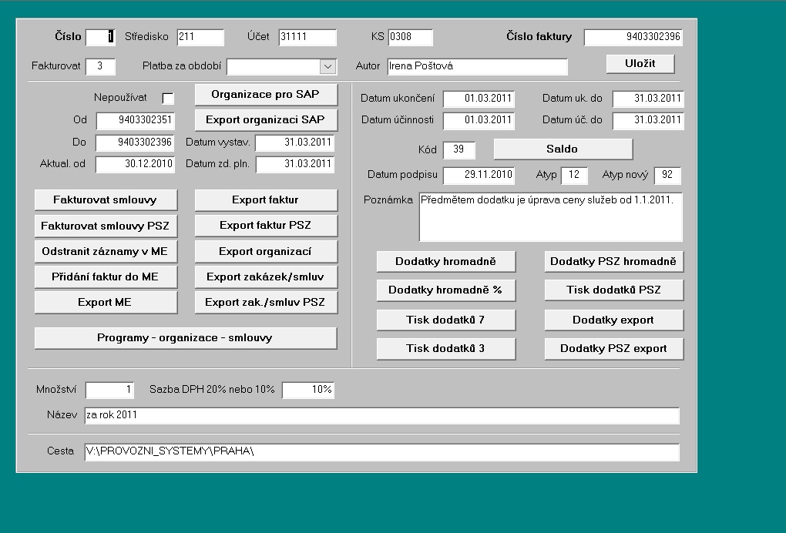The height and width of the screenshot is (533, 786).
Task: Click the Kód field with 39
Action: coord(459,149)
